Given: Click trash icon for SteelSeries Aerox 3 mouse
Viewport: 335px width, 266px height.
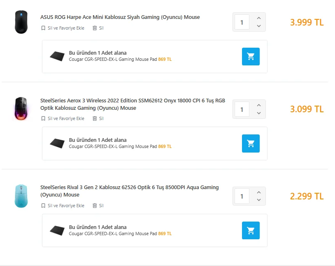Looking at the screenshot, I should [95, 118].
